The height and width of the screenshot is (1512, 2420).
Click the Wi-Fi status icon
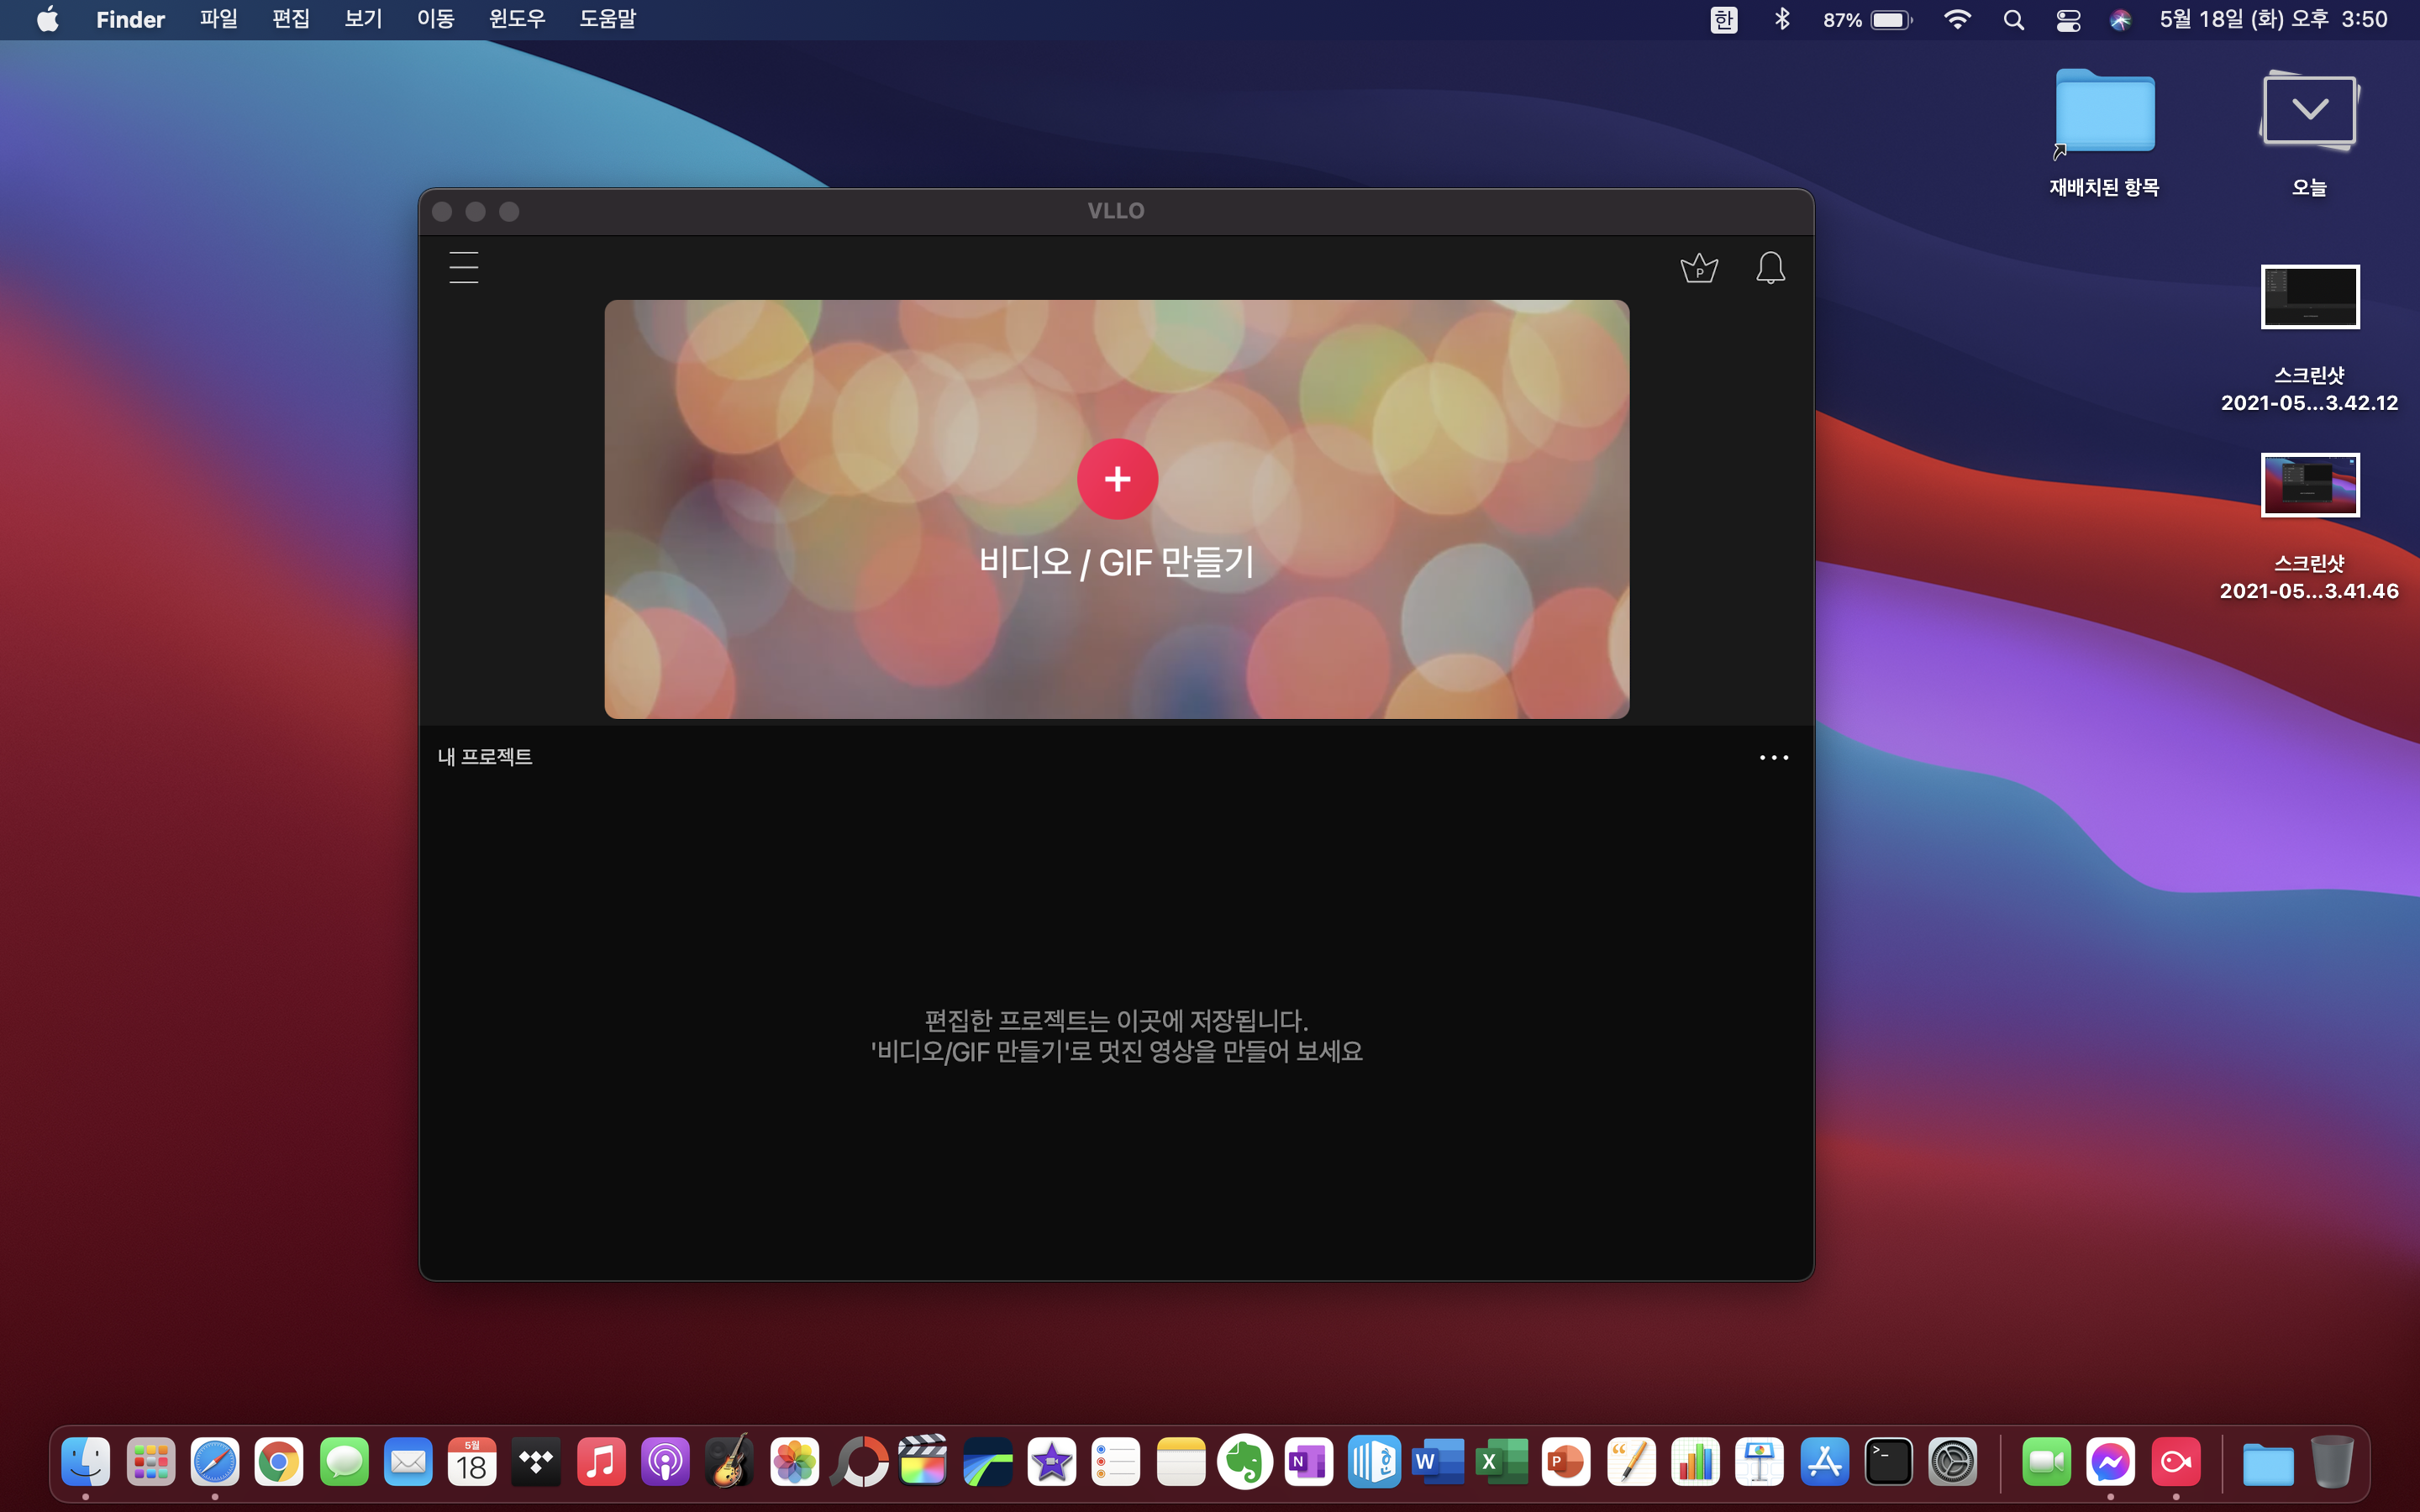coord(1957,19)
